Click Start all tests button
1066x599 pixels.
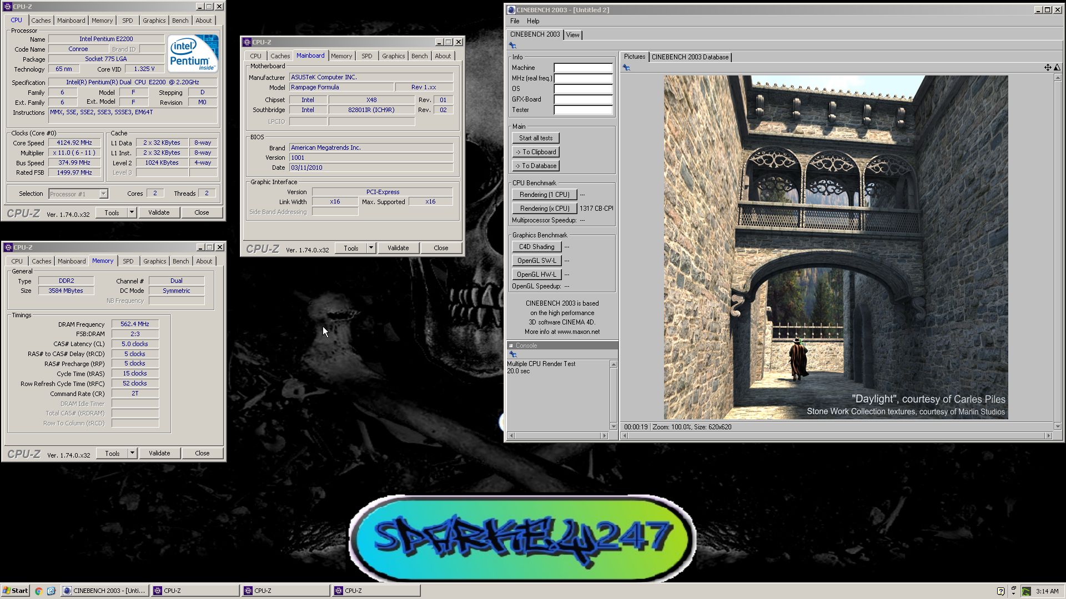click(536, 138)
